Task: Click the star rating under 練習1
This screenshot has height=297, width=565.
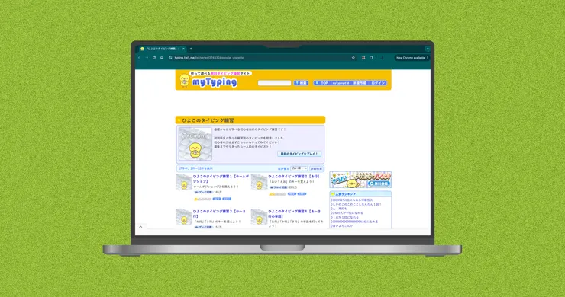Action: click(x=202, y=199)
